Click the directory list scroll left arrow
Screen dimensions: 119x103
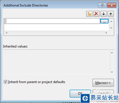pyautogui.click(x=7, y=33)
